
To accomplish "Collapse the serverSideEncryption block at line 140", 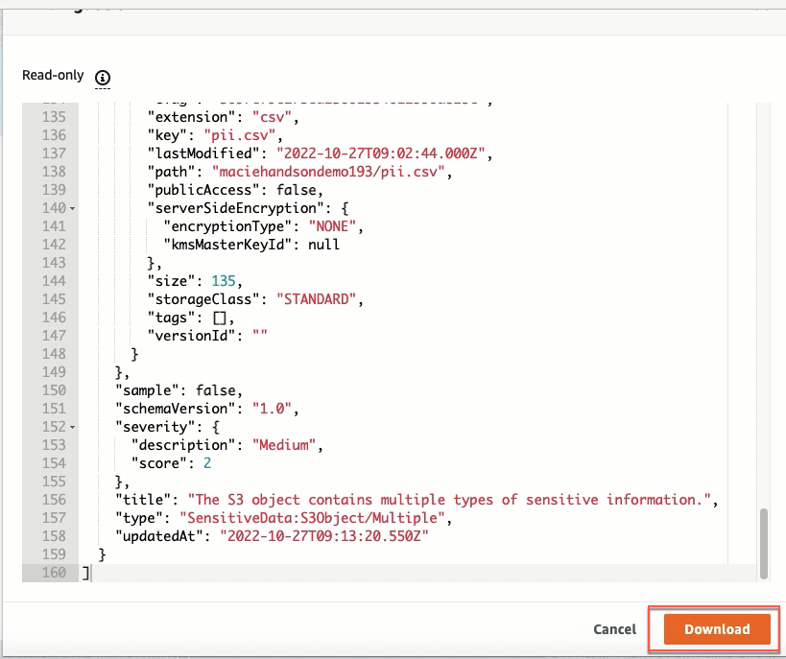I will point(73,208).
